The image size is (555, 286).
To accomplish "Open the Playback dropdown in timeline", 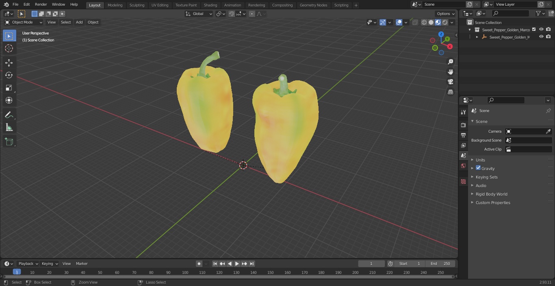I will (x=28, y=264).
